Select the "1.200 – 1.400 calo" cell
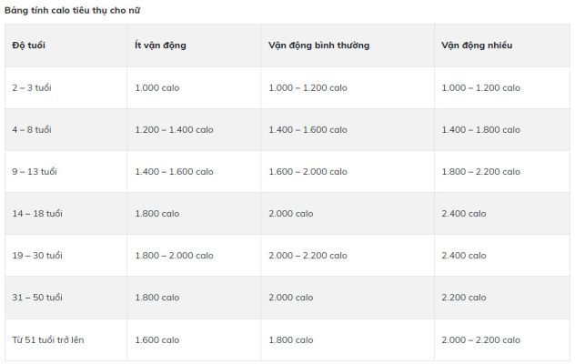The width and height of the screenshot is (575, 364). (x=177, y=129)
